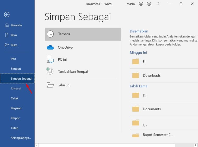This screenshot has width=198, height=147.
Task: Click the back arrow circle icon
Action: point(7,15)
